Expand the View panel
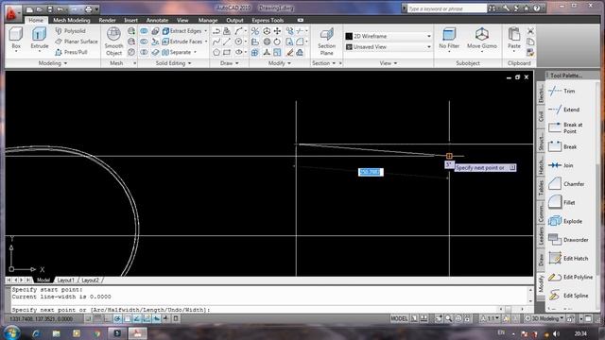Screen dimensions: 605x340 click(389, 63)
